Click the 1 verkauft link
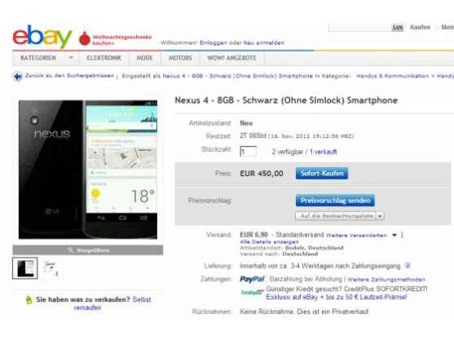The image size is (454, 341). [323, 152]
